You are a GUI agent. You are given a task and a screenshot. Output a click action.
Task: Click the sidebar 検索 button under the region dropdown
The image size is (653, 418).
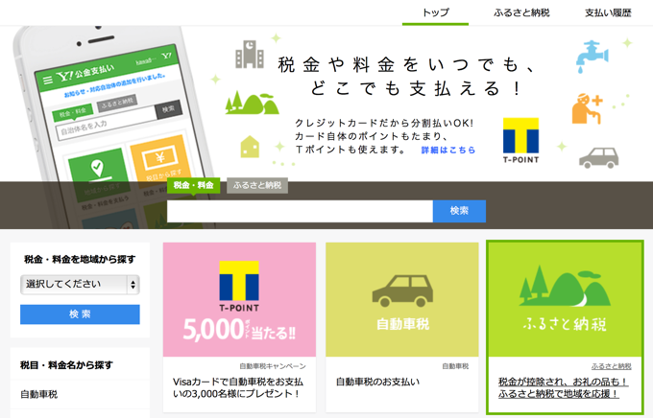80,314
